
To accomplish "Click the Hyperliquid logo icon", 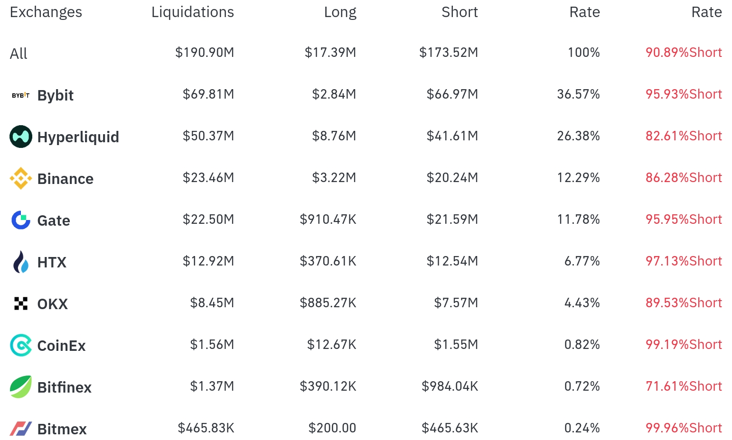I will click(21, 137).
